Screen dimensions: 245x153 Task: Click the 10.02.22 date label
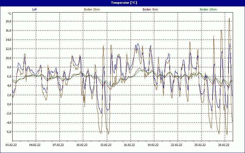[82, 145]
